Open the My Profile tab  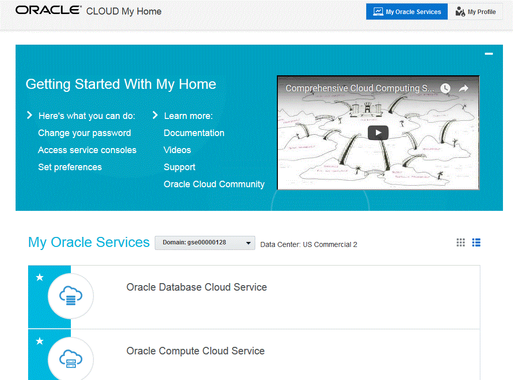475,11
